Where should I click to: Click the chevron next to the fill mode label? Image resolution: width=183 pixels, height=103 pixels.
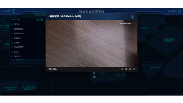pos(133,24)
